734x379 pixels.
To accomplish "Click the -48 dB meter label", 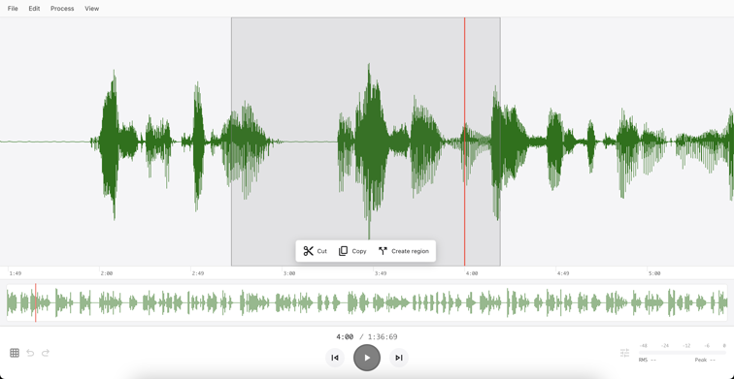I will coord(643,346).
